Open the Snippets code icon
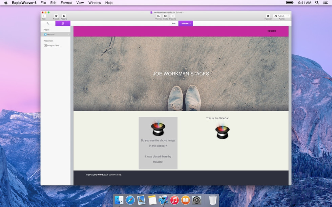Viewport: 332px width, 207px height. [x=172, y=16]
